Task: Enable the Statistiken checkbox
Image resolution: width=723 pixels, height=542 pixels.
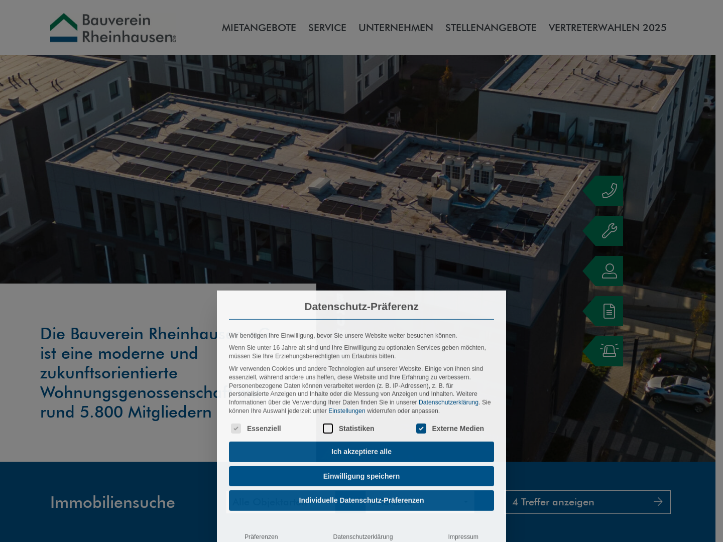Action: coord(328,429)
